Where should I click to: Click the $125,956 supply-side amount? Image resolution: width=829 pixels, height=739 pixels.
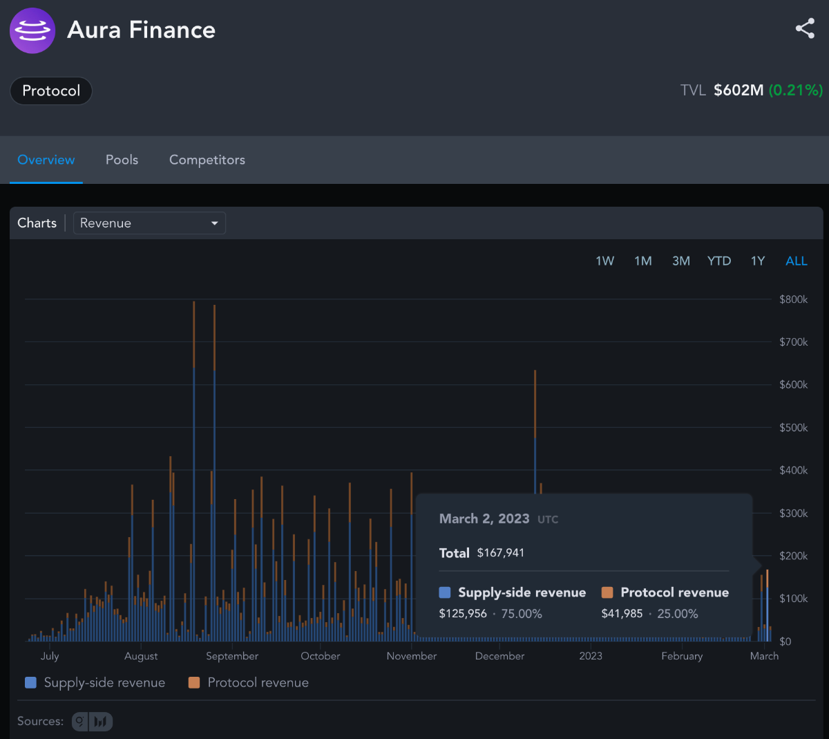(x=463, y=614)
